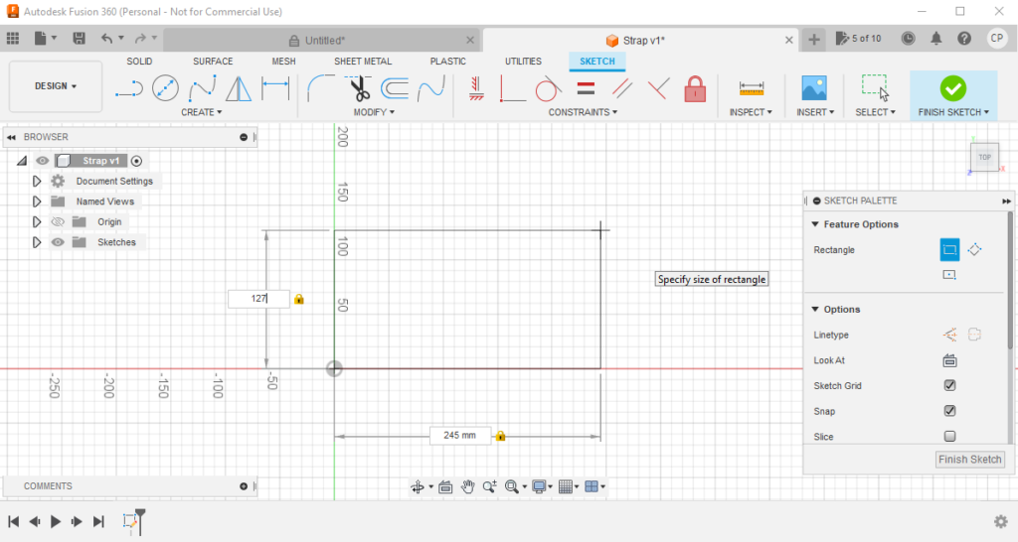Open the DESIGN workspace dropdown
This screenshot has width=1018, height=542.
(x=56, y=86)
